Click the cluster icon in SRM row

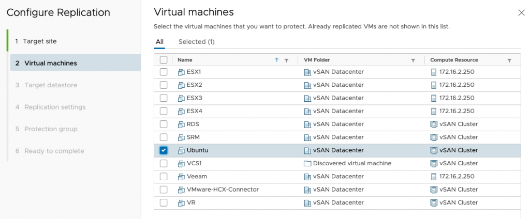point(434,137)
